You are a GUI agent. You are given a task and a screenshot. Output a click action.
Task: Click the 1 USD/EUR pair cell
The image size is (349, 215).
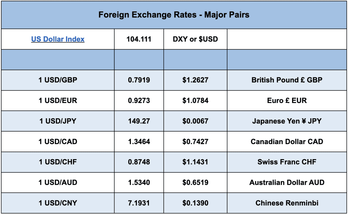pos(58,101)
